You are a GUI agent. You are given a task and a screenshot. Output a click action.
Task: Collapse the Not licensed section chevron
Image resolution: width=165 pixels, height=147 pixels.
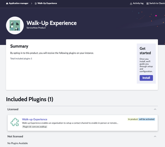(155, 136)
